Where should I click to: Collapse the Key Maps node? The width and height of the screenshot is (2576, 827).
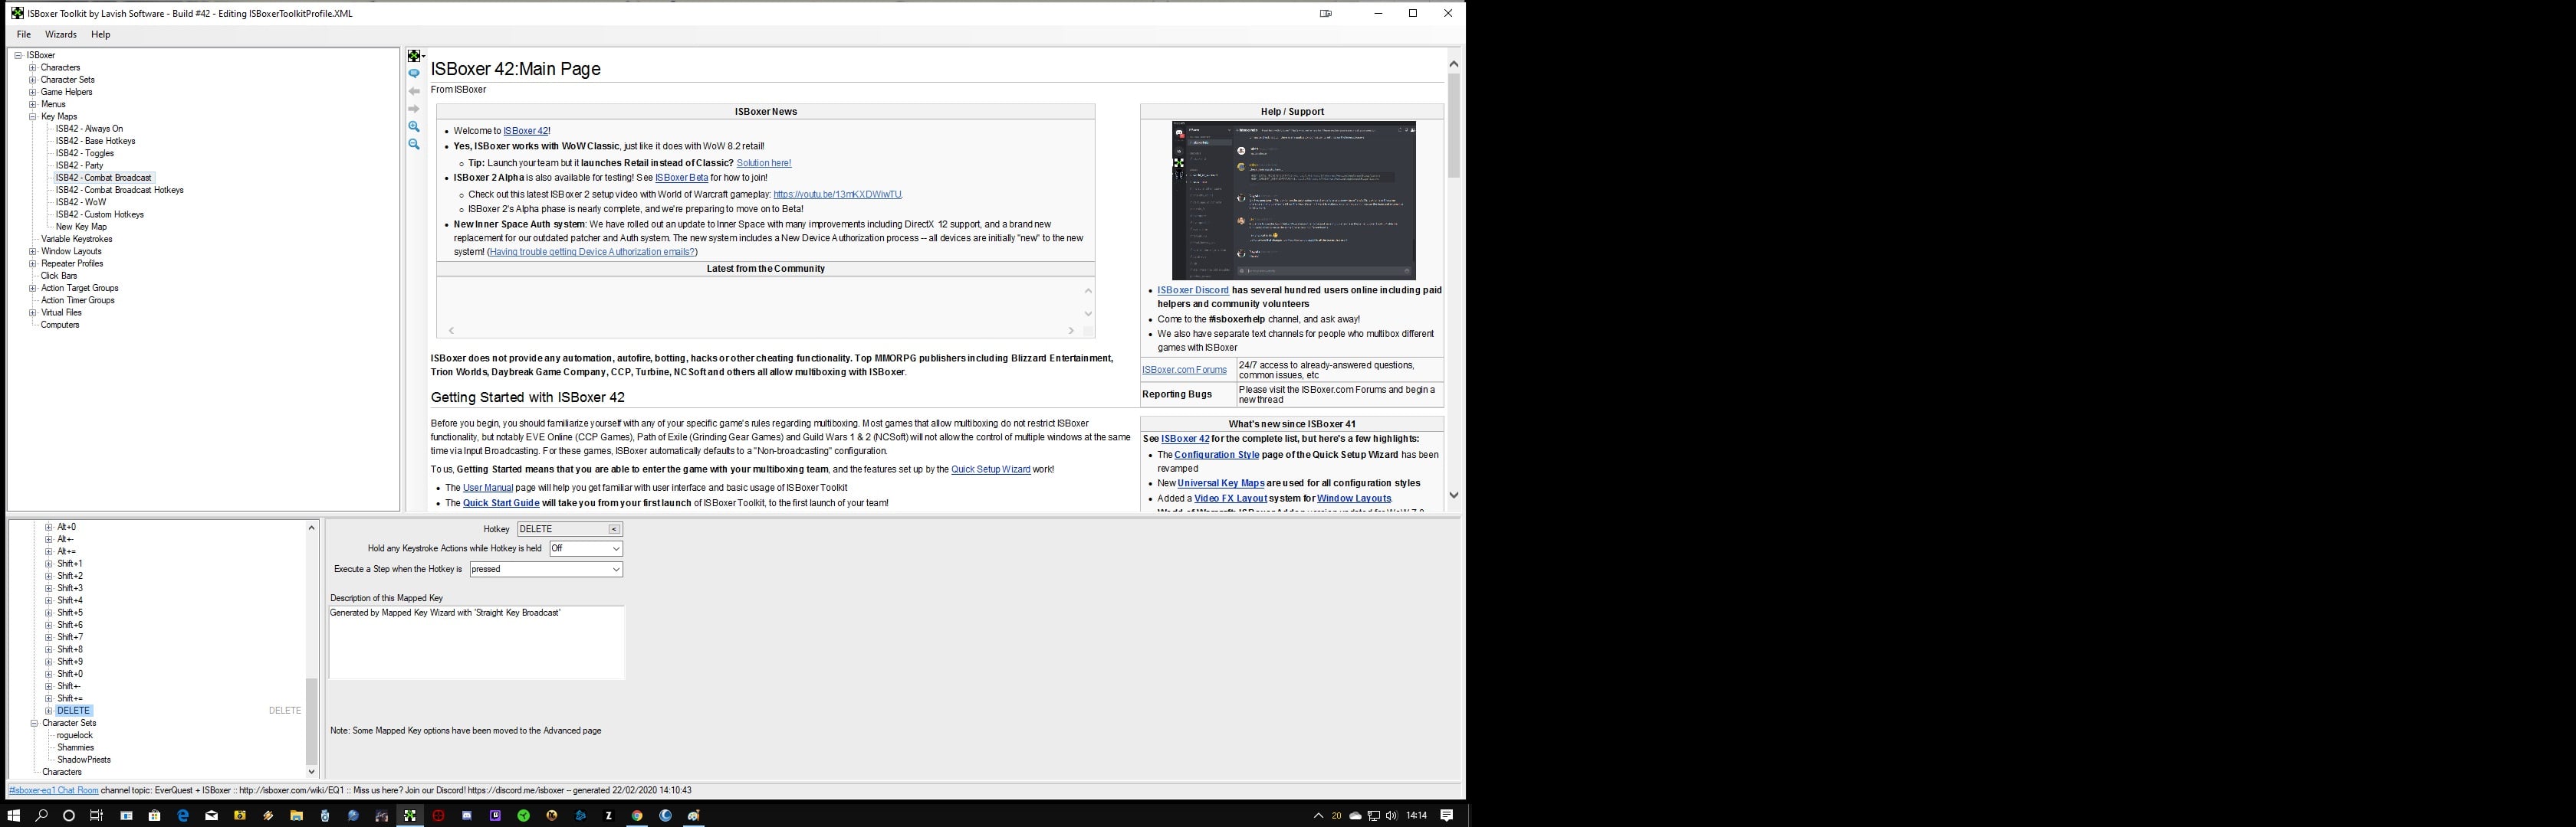coord(33,117)
